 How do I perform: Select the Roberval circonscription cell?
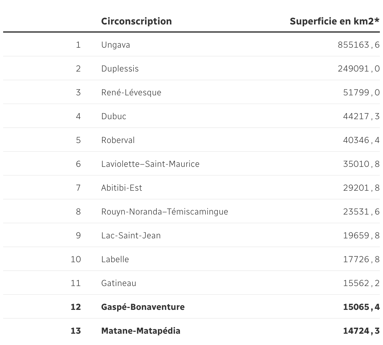(x=118, y=140)
